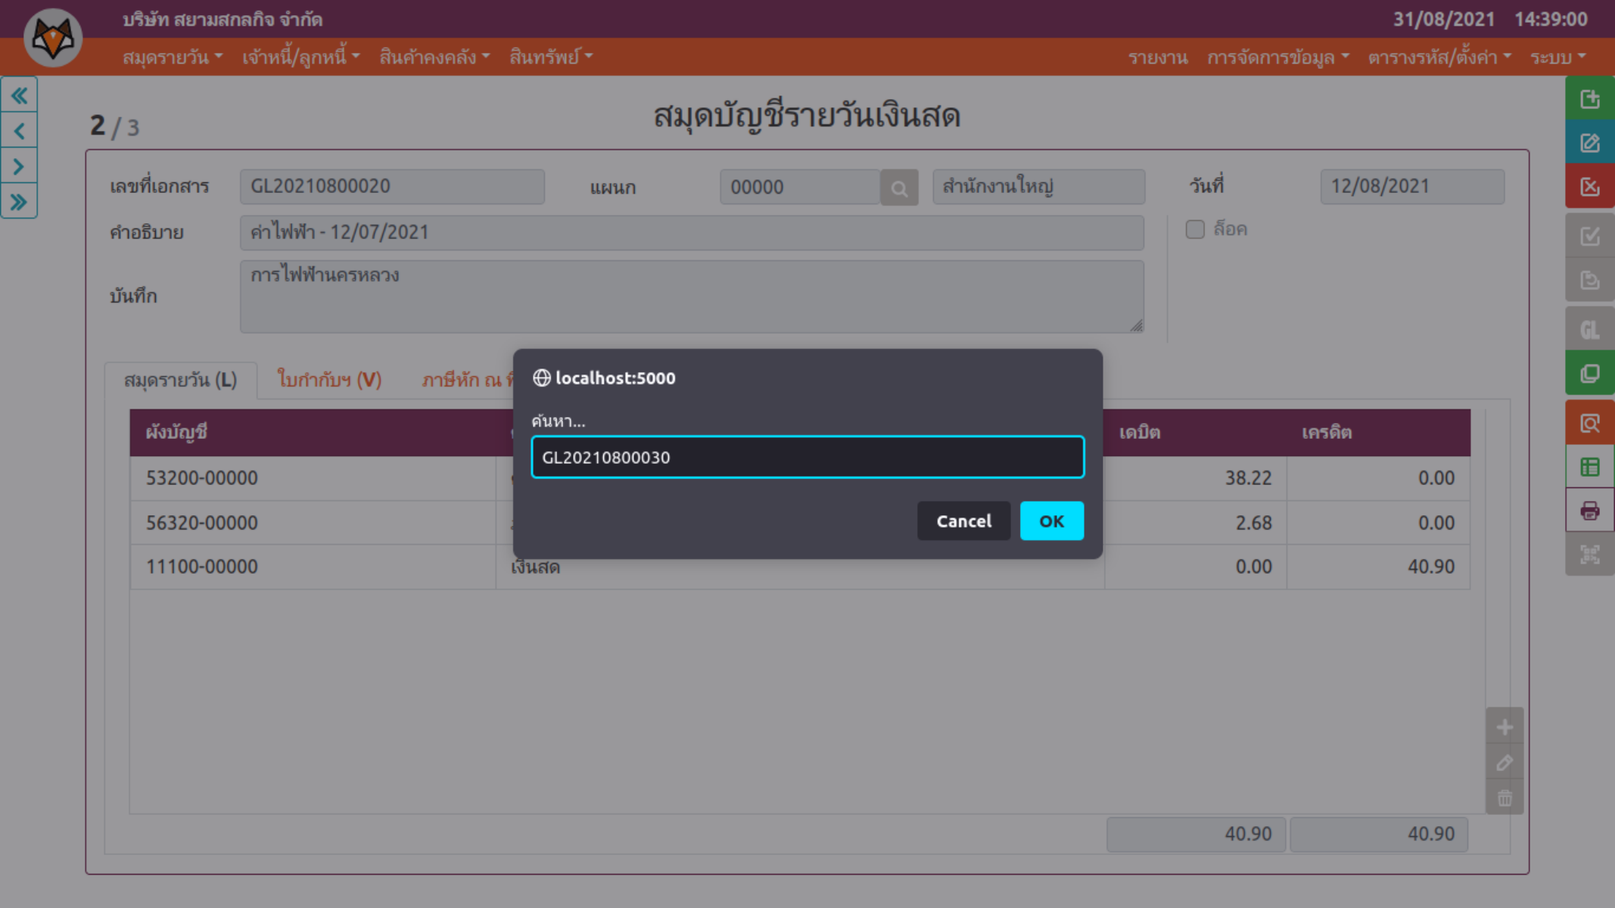Image resolution: width=1615 pixels, height=908 pixels.
Task: Open the สมุดรายวัน dropdown menu
Action: point(173,57)
